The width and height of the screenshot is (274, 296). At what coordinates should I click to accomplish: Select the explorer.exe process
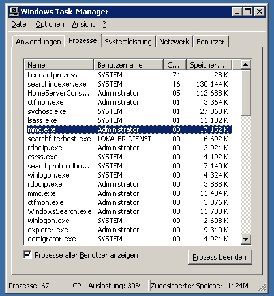click(x=129, y=230)
